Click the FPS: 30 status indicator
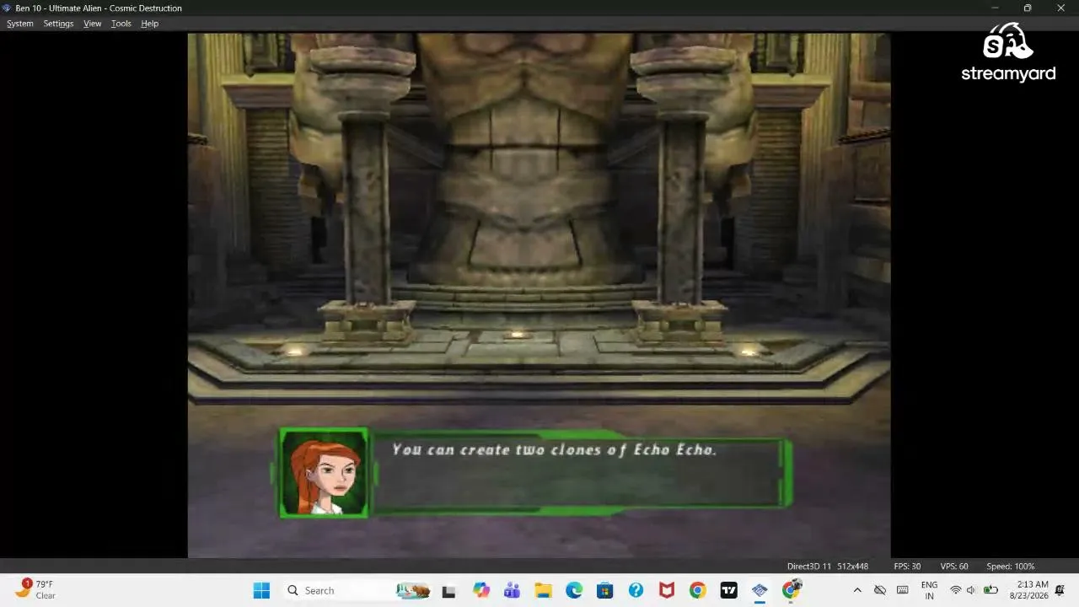This screenshot has width=1079, height=607. click(907, 567)
